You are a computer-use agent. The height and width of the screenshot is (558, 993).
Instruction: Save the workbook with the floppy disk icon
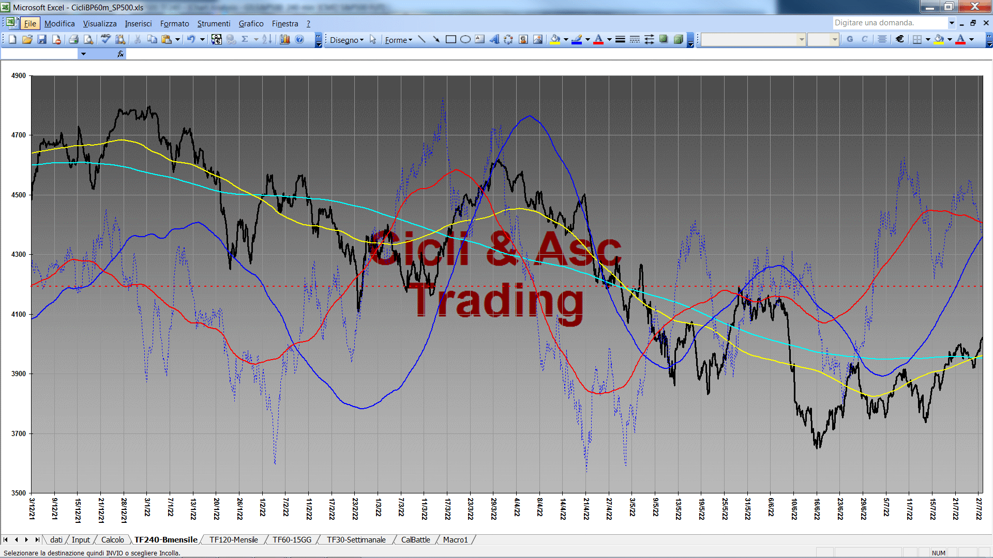(42, 40)
